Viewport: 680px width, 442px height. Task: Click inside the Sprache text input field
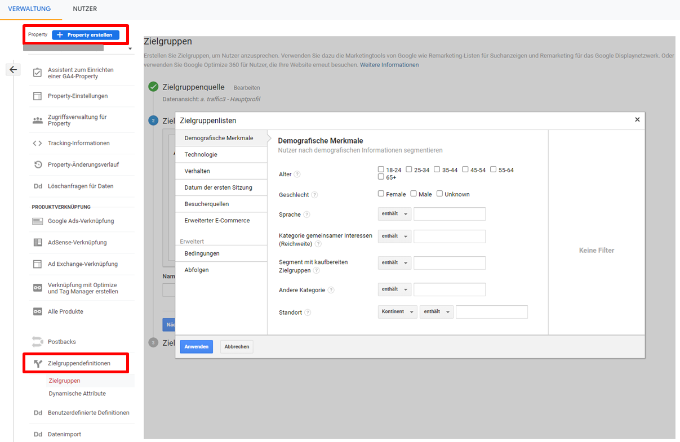click(450, 213)
